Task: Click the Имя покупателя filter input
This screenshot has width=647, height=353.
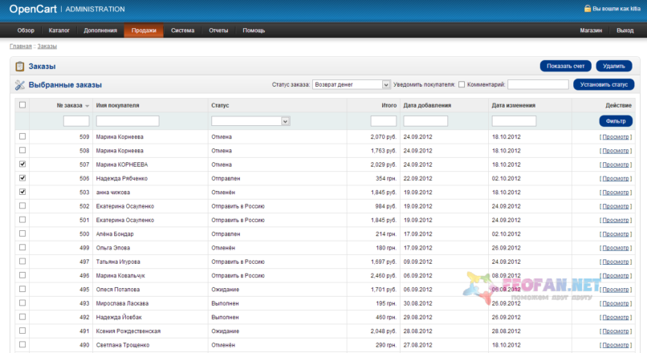Action: pos(128,121)
